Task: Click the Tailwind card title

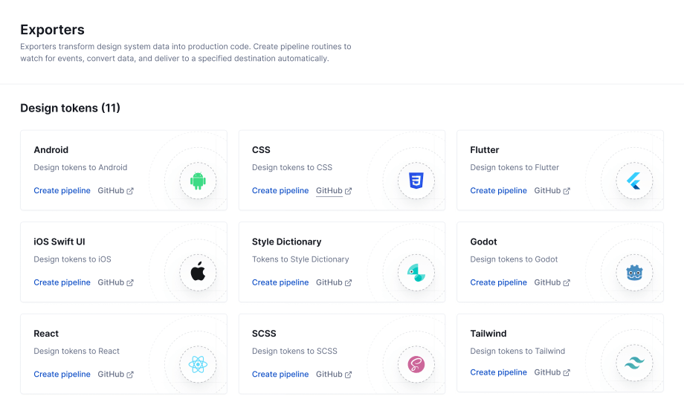Action: (488, 334)
